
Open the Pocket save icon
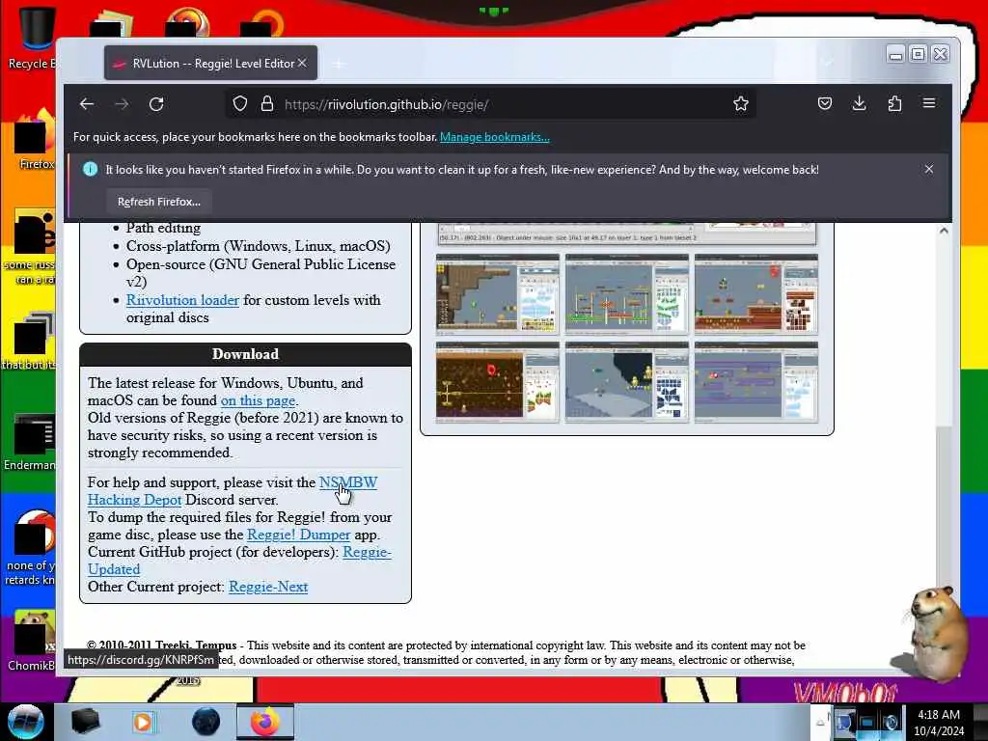pos(825,103)
